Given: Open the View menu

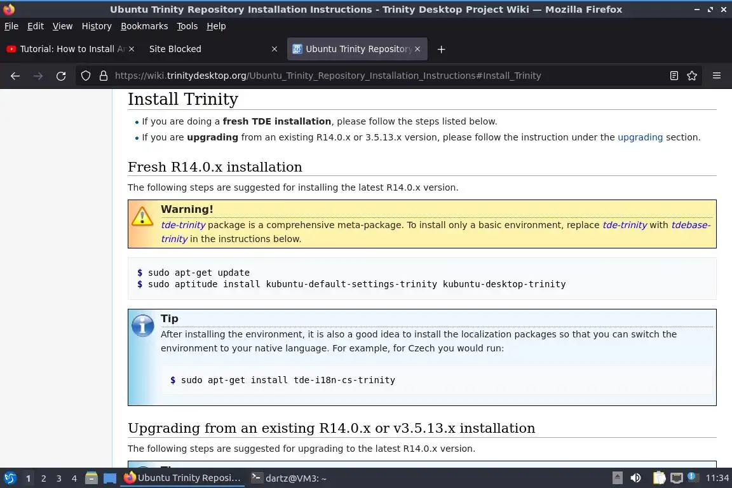Looking at the screenshot, I should pos(62,26).
